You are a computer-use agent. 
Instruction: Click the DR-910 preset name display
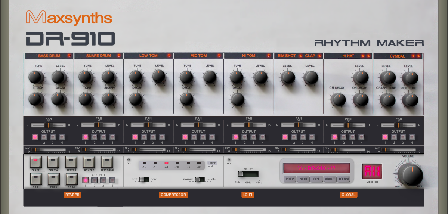(316, 168)
